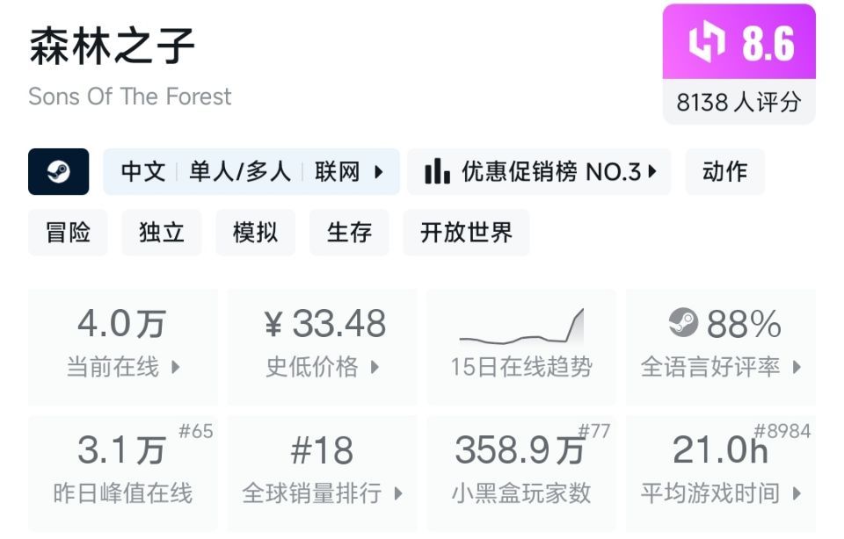Click the Steam icon next to 88%

[683, 324]
